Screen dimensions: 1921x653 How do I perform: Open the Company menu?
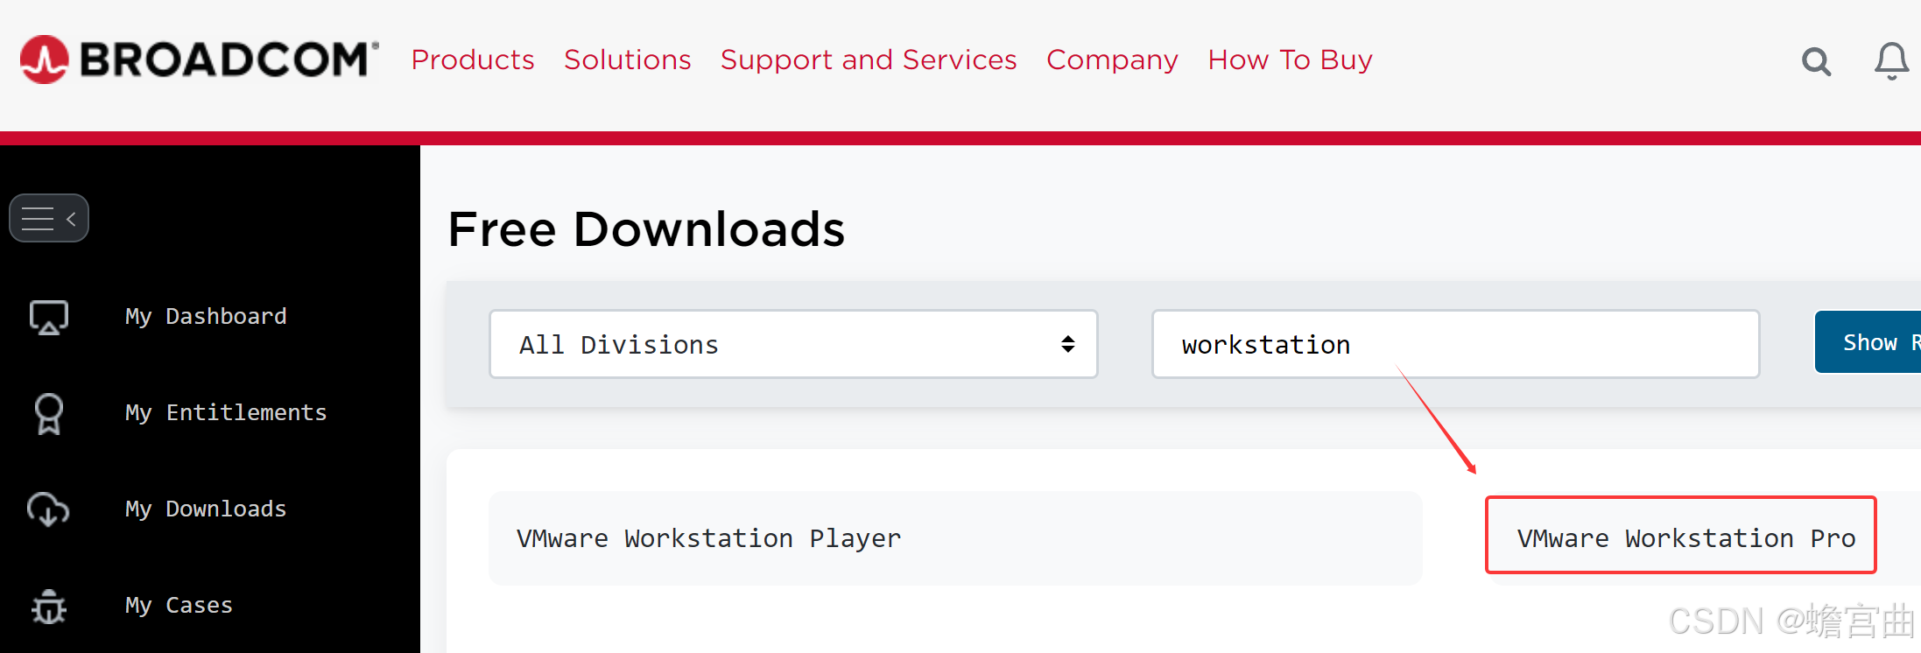tap(1112, 60)
